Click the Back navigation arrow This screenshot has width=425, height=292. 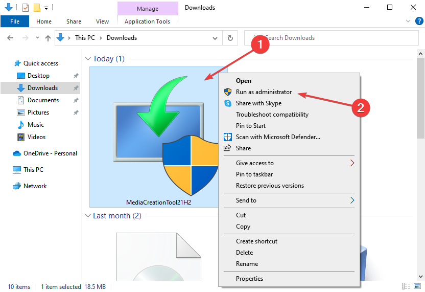[x=10, y=38]
